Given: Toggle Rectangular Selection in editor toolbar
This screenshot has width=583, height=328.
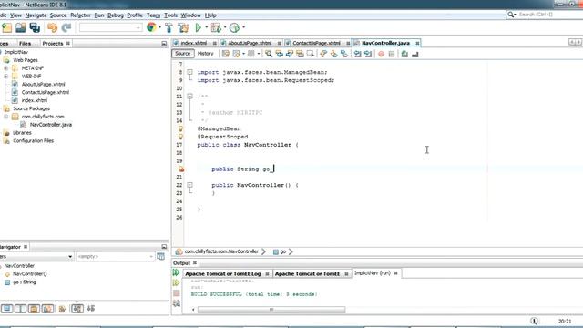Looking at the screenshot, I should point(310,54).
